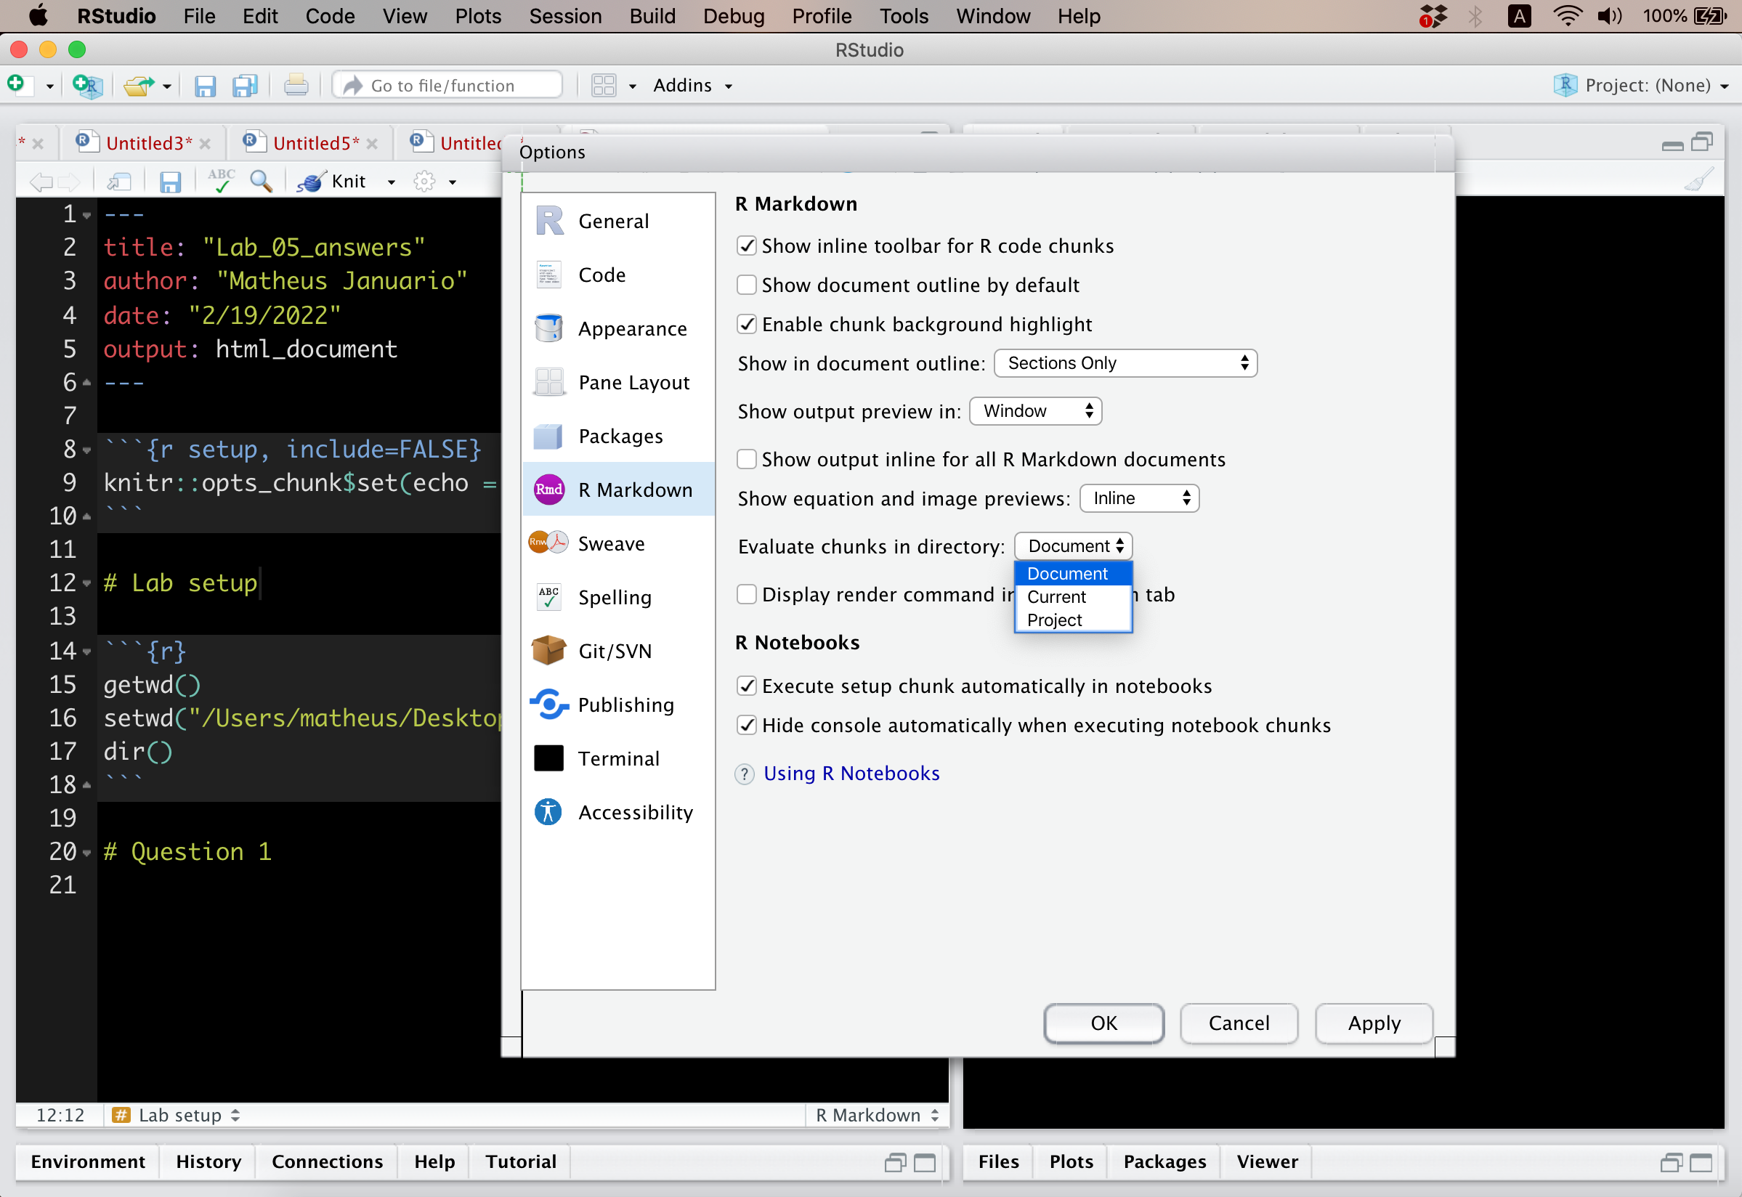Expand the Show output preview Window dropdown
Viewport: 1742px width, 1197px height.
pyautogui.click(x=1035, y=411)
